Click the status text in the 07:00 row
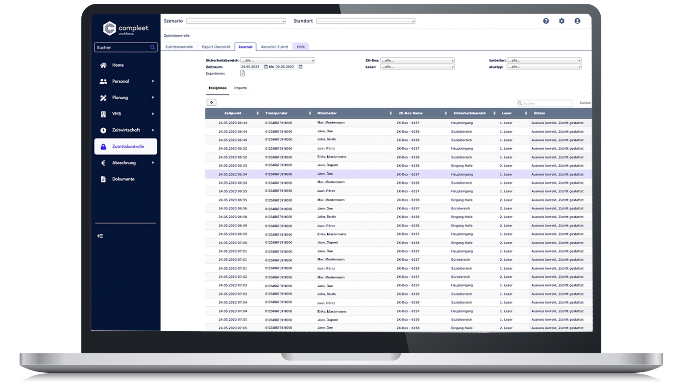The image size is (684, 389). (x=558, y=243)
